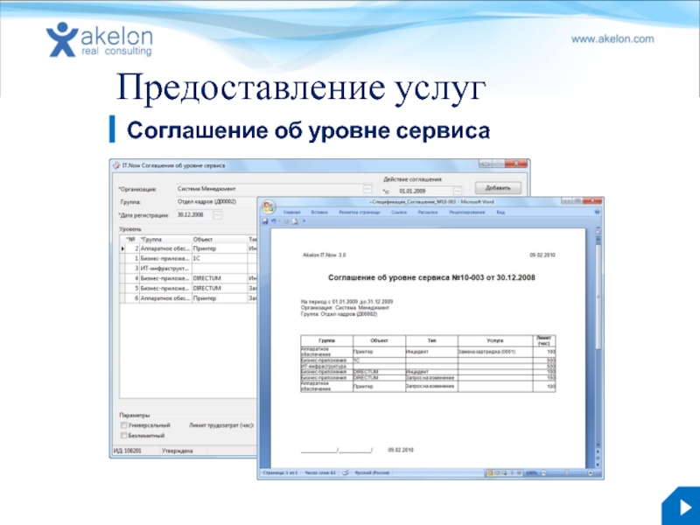Click the Print Layout view icon
Image resolution: width=700 pixels, height=525 pixels.
pos(490,472)
